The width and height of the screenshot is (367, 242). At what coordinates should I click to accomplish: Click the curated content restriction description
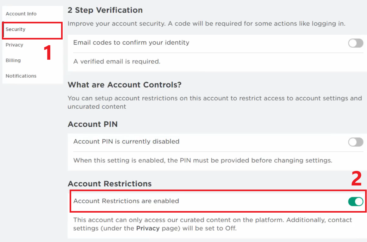[212, 220]
